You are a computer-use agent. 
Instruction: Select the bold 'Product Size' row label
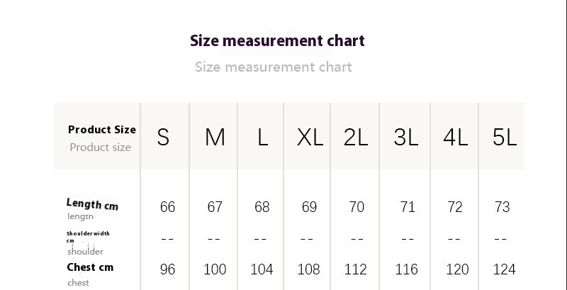pyautogui.click(x=101, y=130)
